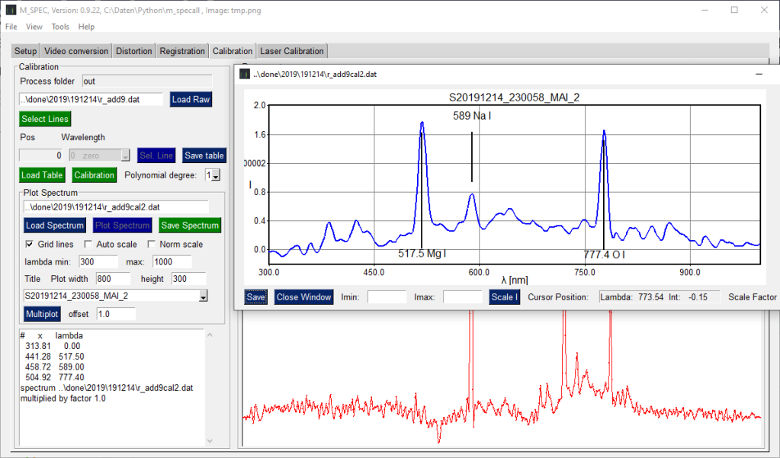Click the plot window title bar icon
This screenshot has width=780, height=458.
coord(245,74)
